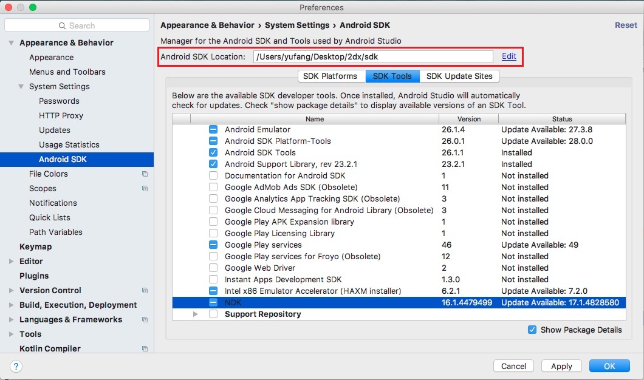Check Instant Apps Development SDK box
Image resolution: width=644 pixels, height=380 pixels.
[213, 279]
